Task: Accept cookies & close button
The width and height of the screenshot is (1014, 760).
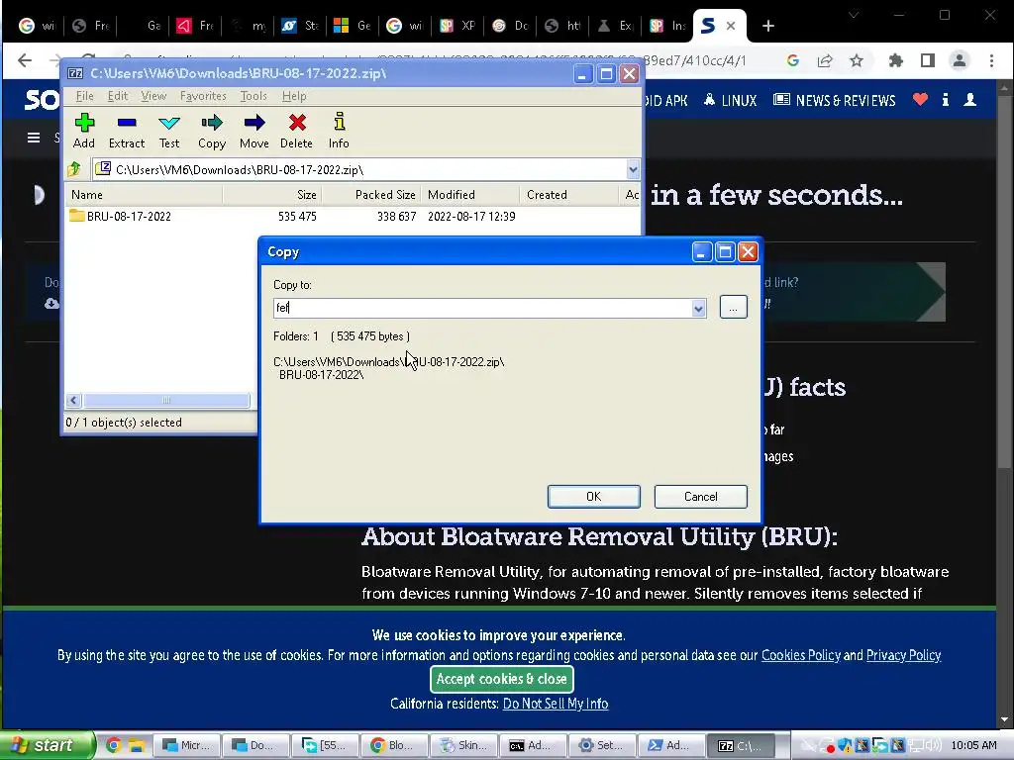Action: coord(502,679)
